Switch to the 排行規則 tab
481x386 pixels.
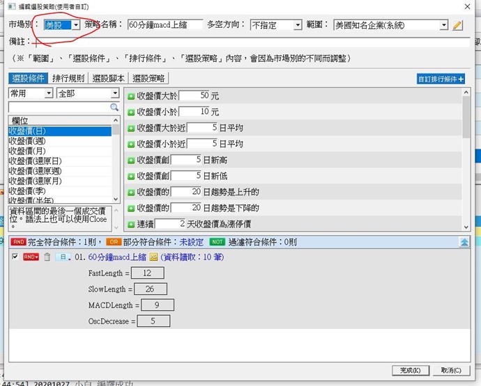coord(66,79)
